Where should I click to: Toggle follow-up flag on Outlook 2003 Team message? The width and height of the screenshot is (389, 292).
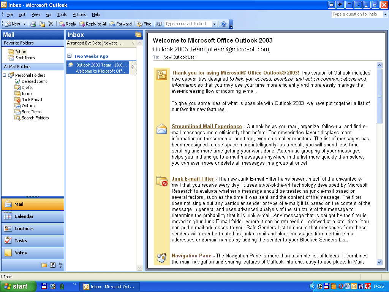pos(133,67)
